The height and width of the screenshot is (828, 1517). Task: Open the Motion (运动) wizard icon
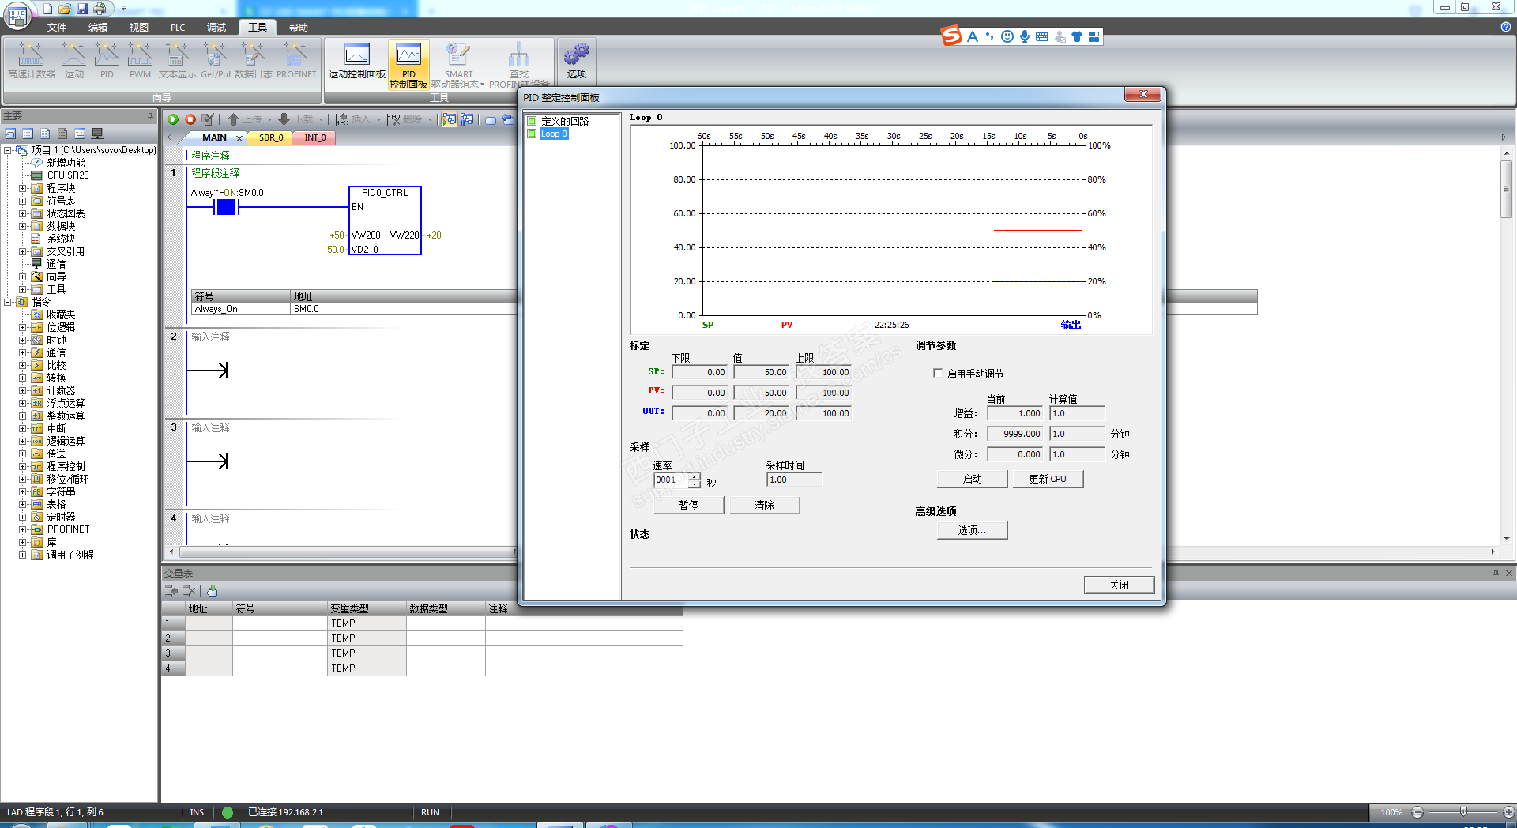pyautogui.click(x=73, y=60)
